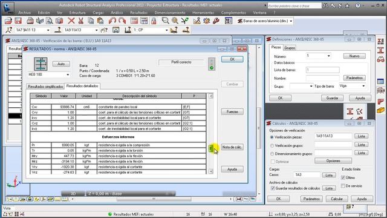The height and width of the screenshot is (218, 387).
Task: Click the glasses icon in right sidebar
Action: 380,59
